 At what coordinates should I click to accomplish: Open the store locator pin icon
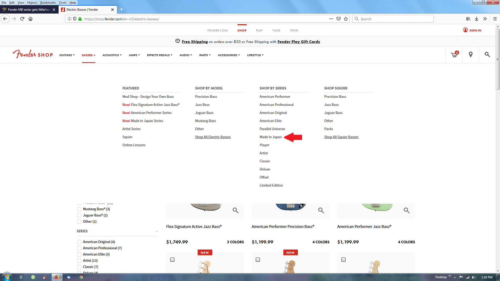(x=471, y=55)
